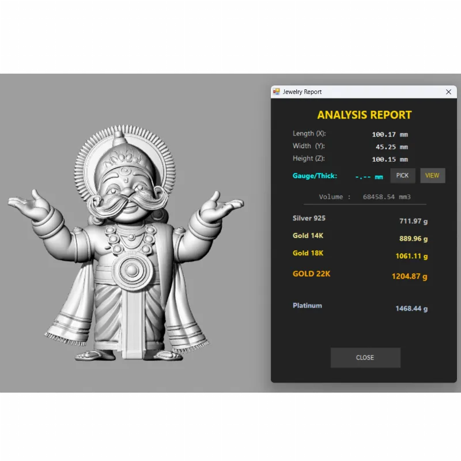Click the CLOSE button at the dialog bottom
461x461 pixels.
point(365,357)
